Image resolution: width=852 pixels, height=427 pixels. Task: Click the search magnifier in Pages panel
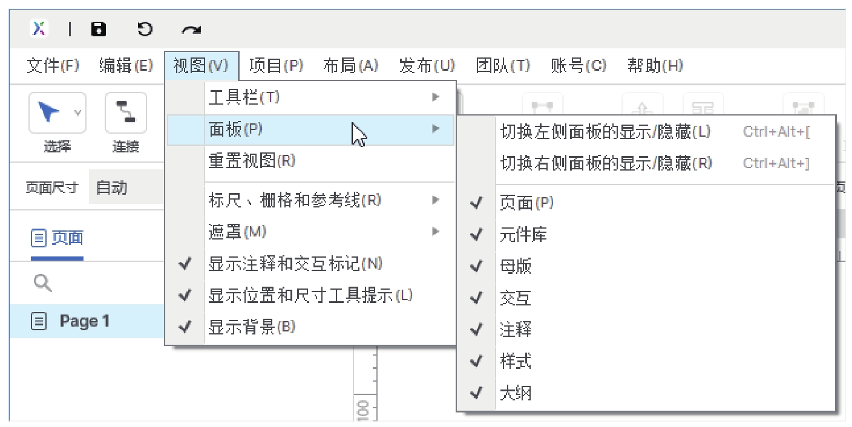click(x=43, y=282)
